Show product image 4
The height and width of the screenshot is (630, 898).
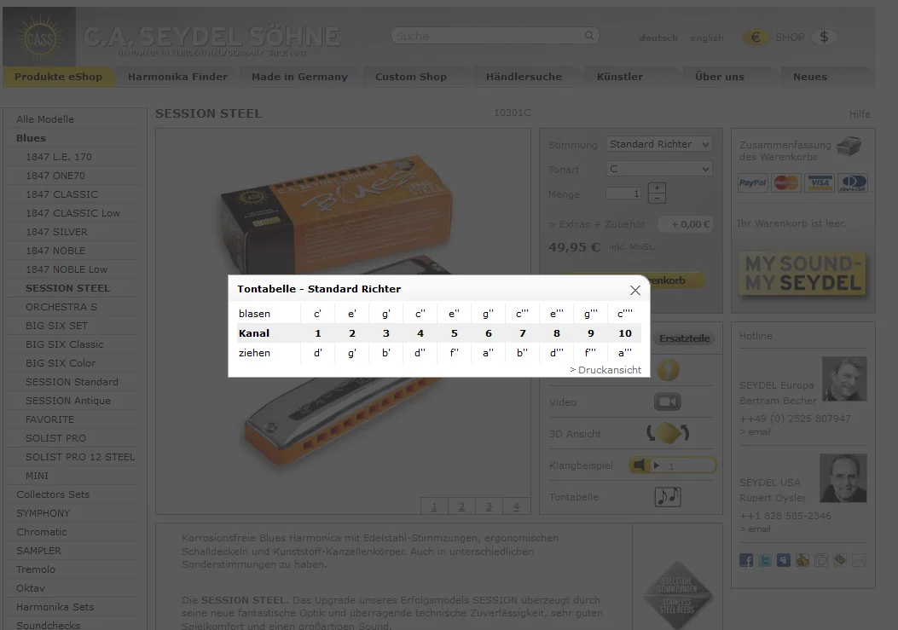(516, 506)
